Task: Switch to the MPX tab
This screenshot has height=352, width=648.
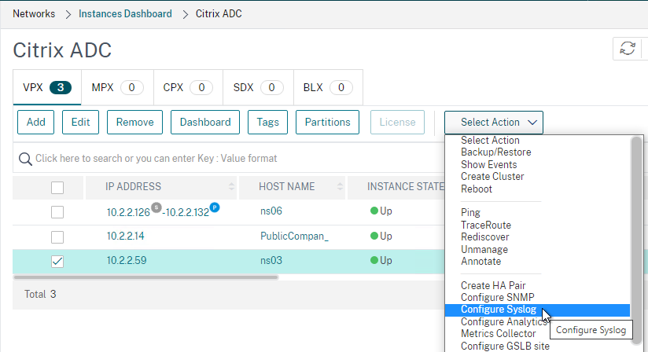Action: 117,87
